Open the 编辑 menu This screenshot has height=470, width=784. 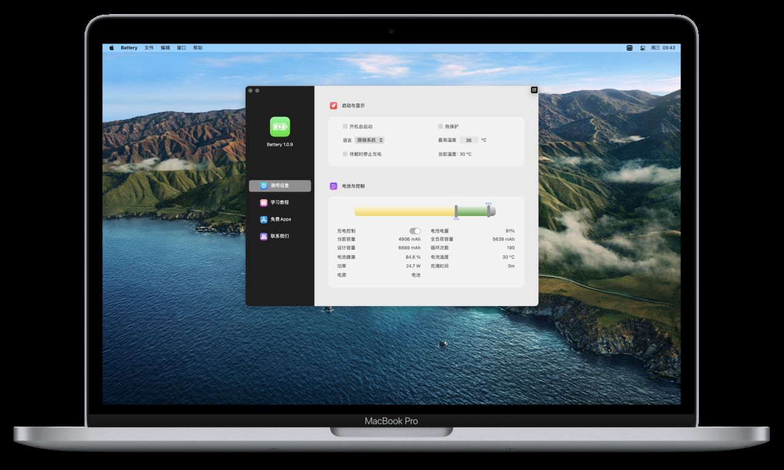pyautogui.click(x=165, y=48)
